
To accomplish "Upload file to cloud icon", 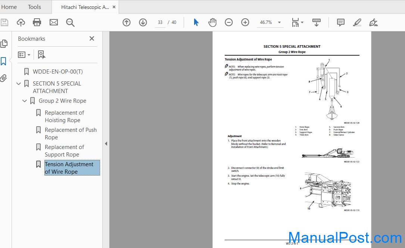I will point(21,22).
